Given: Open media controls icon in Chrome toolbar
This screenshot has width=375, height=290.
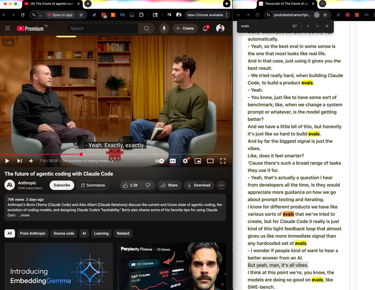Looking at the screenshot, I should (169, 15).
